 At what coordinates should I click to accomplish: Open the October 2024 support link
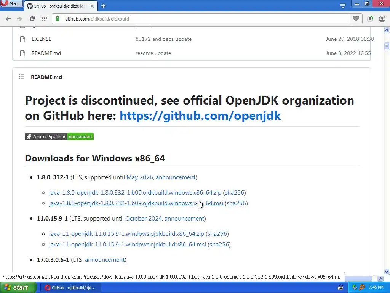(x=144, y=219)
